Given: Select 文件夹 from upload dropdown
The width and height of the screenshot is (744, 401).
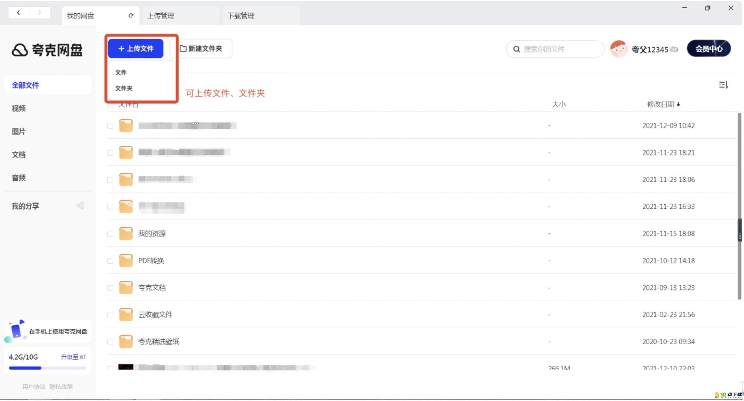Looking at the screenshot, I should 125,88.
